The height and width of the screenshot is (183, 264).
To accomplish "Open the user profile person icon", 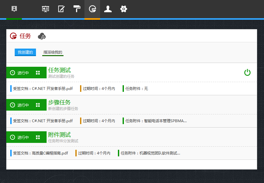I will point(108,9).
